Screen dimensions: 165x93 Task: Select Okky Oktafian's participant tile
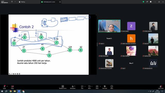tap(131, 51)
